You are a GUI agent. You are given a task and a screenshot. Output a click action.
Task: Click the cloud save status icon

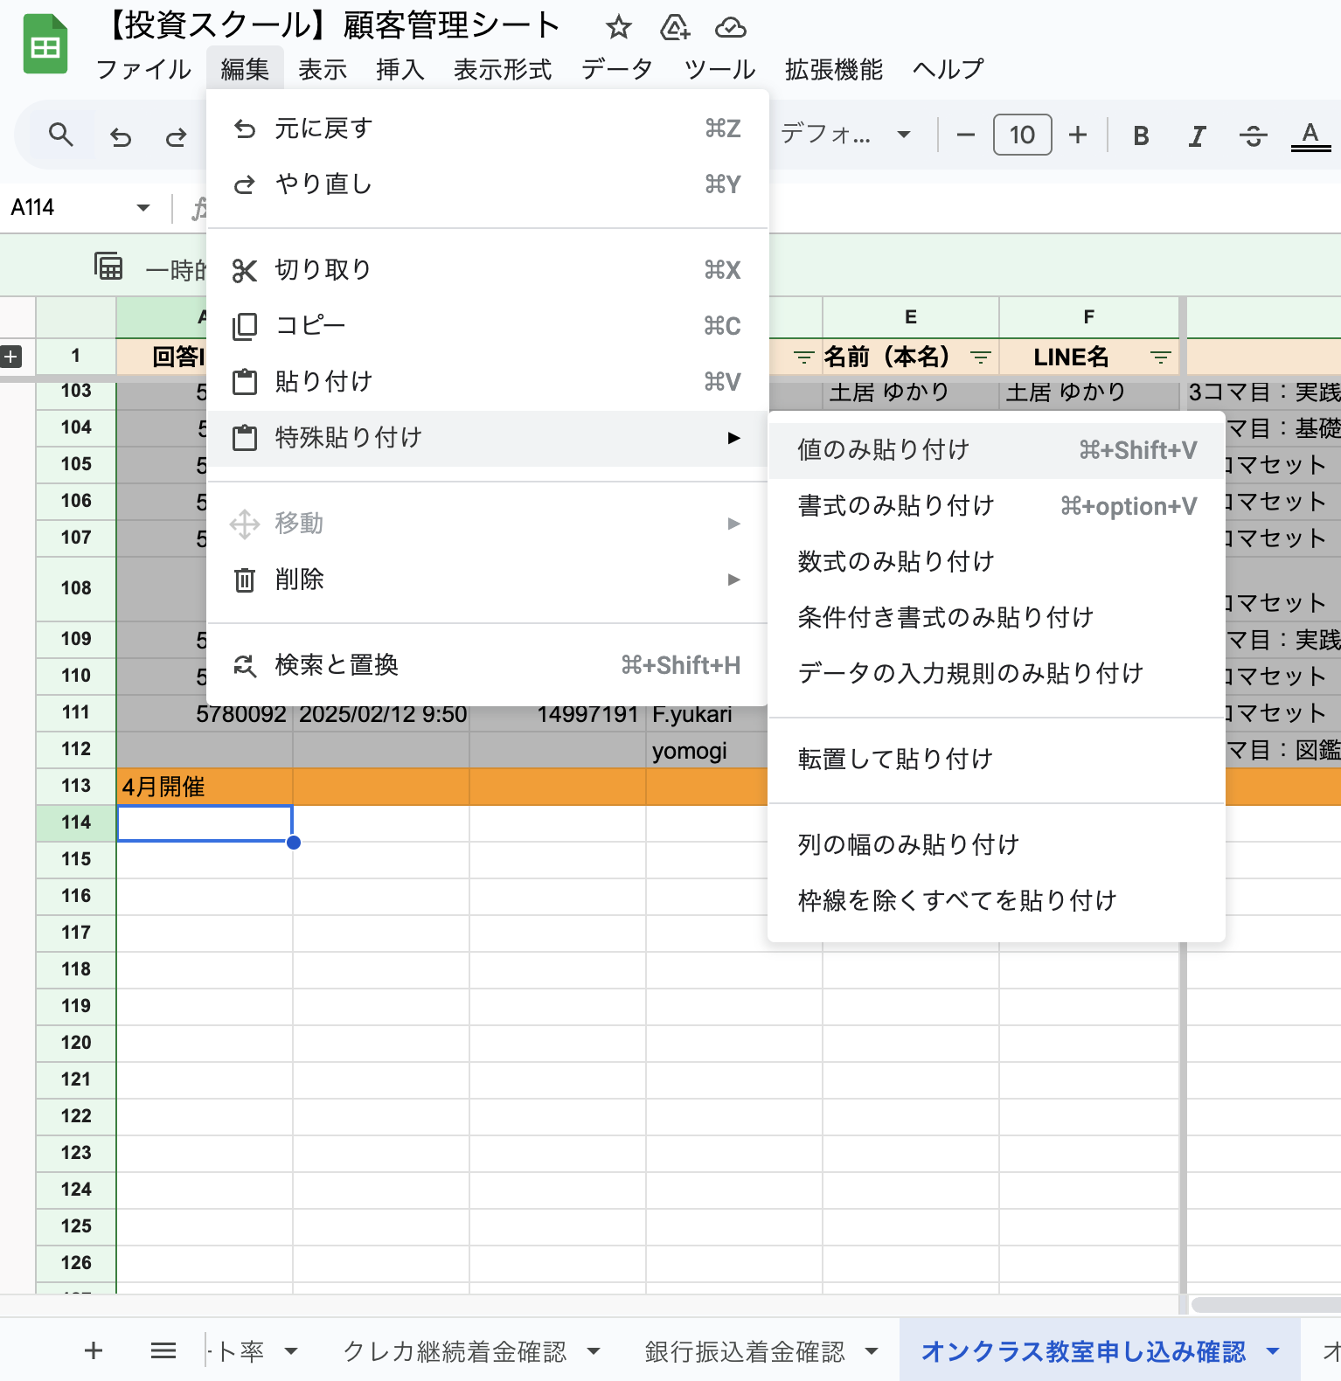730,28
